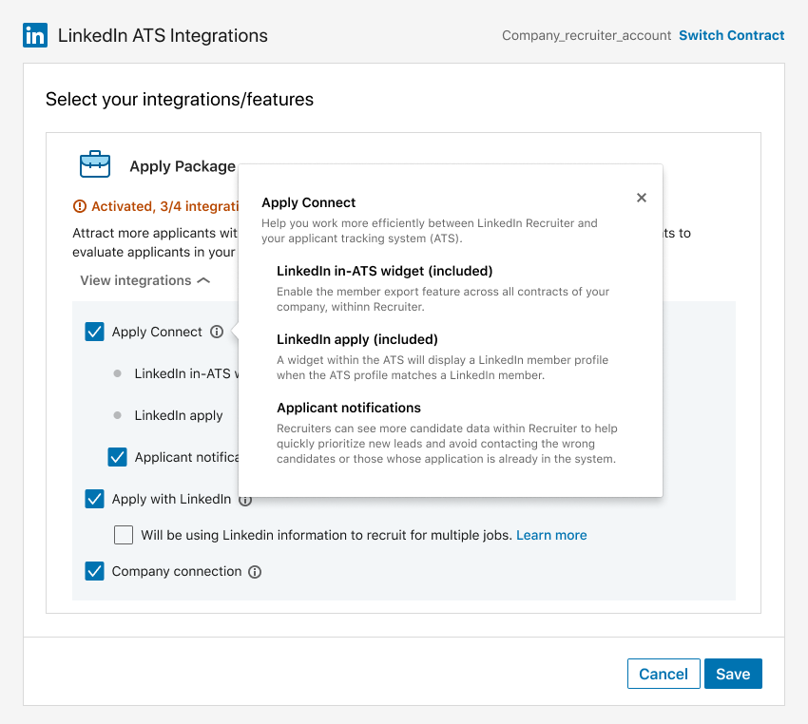The height and width of the screenshot is (724, 808).
Task: Click the Apply Package heading
Action: (x=183, y=166)
